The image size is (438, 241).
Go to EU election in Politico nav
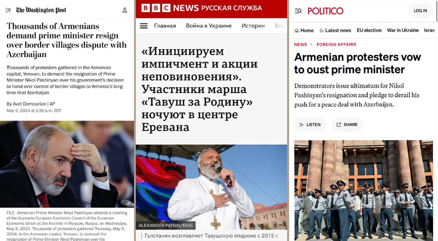click(369, 30)
